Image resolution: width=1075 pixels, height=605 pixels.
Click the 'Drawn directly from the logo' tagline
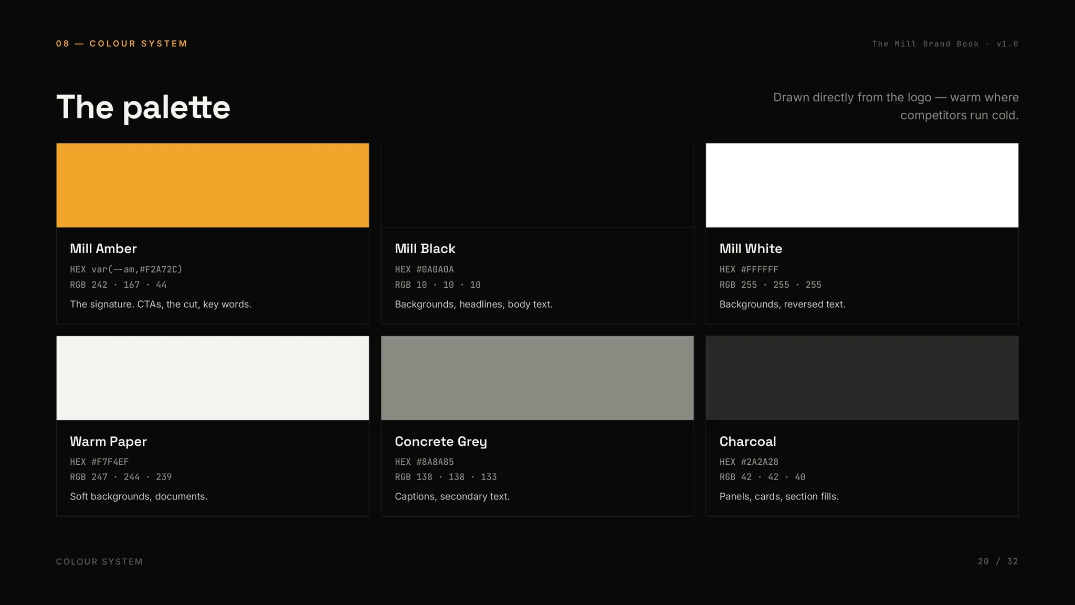tap(896, 106)
